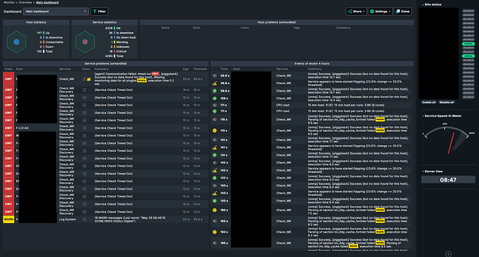Click the Disable all button

[446, 102]
